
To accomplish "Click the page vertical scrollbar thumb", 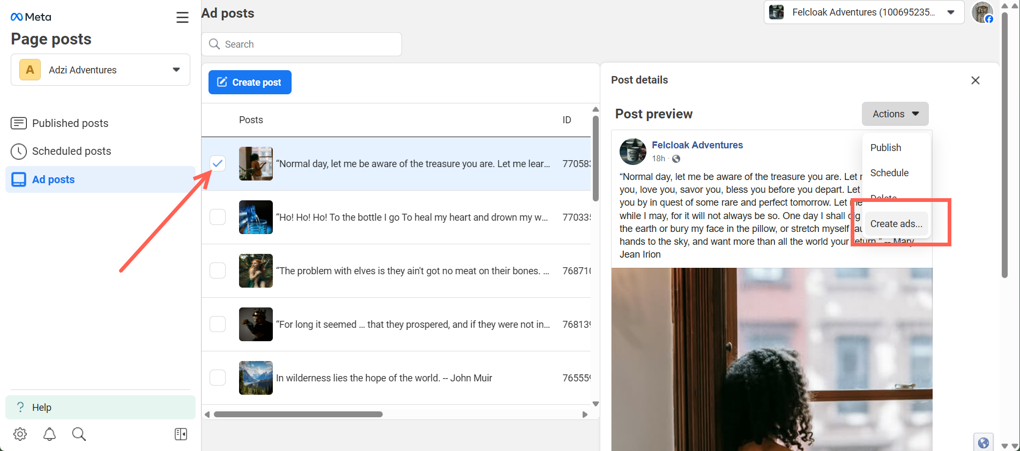I will coord(1005,145).
